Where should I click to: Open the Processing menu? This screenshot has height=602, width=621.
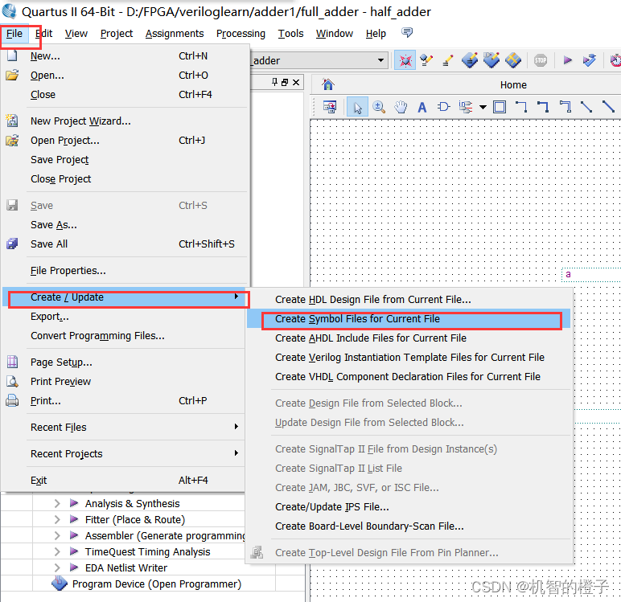pos(241,34)
